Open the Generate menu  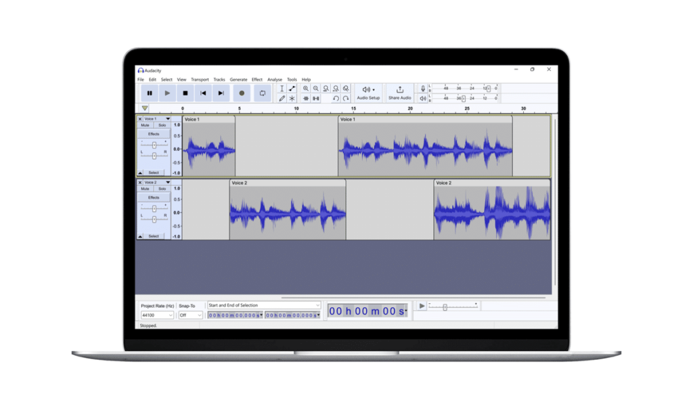point(238,80)
